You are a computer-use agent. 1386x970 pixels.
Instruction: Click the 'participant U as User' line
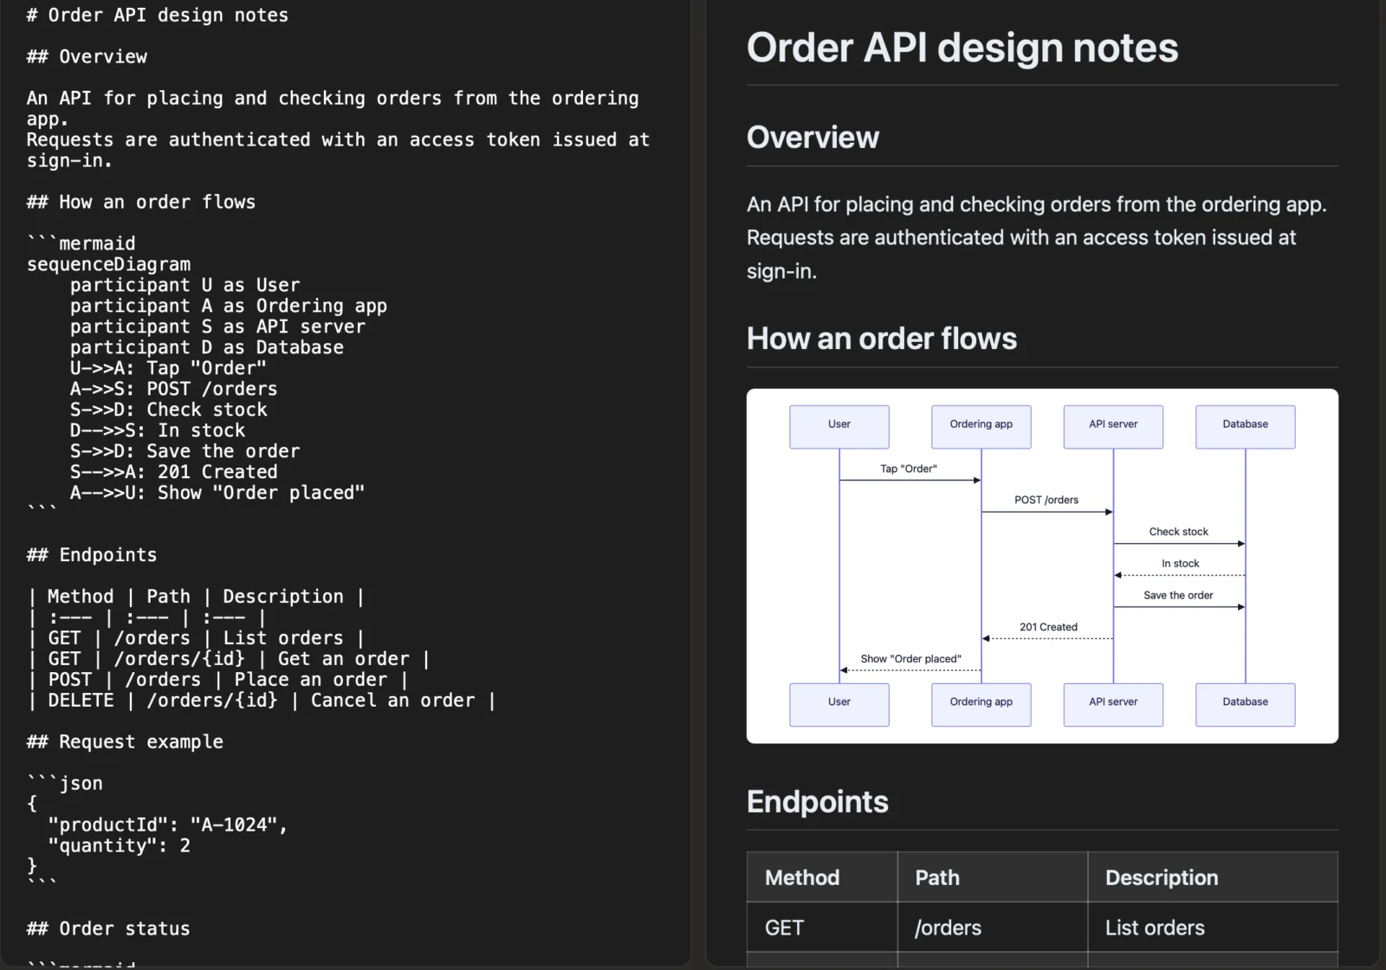point(185,285)
